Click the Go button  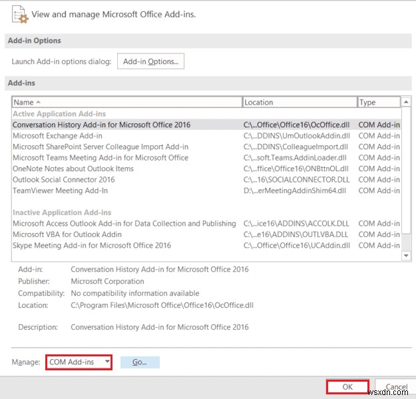140,362
